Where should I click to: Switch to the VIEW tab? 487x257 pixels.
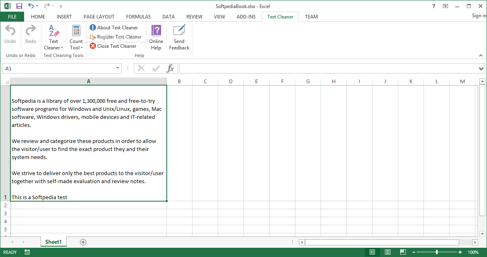click(x=219, y=17)
